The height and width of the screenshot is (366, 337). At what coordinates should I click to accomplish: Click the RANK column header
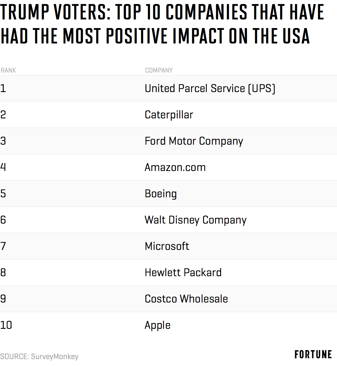point(8,70)
